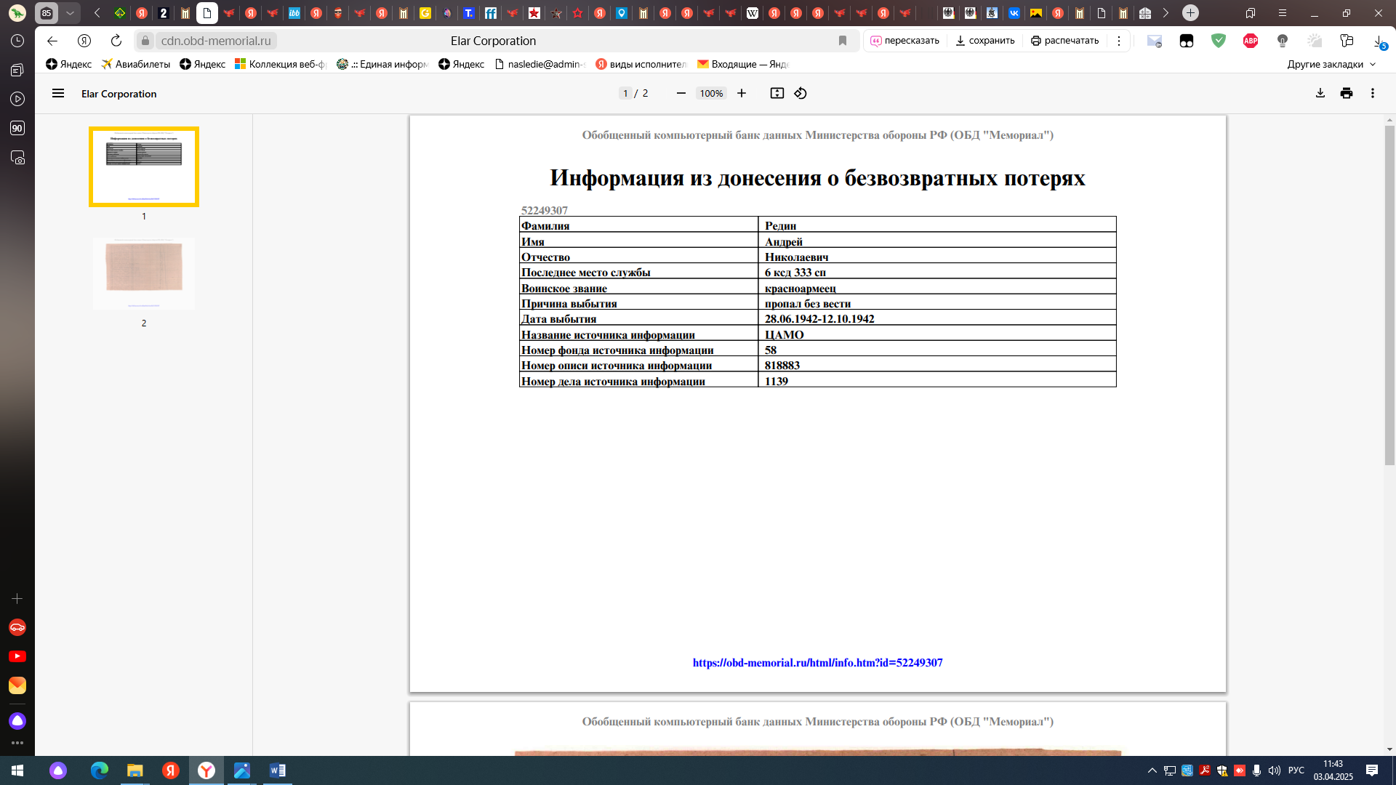Zoom in the PDF document

click(x=742, y=93)
